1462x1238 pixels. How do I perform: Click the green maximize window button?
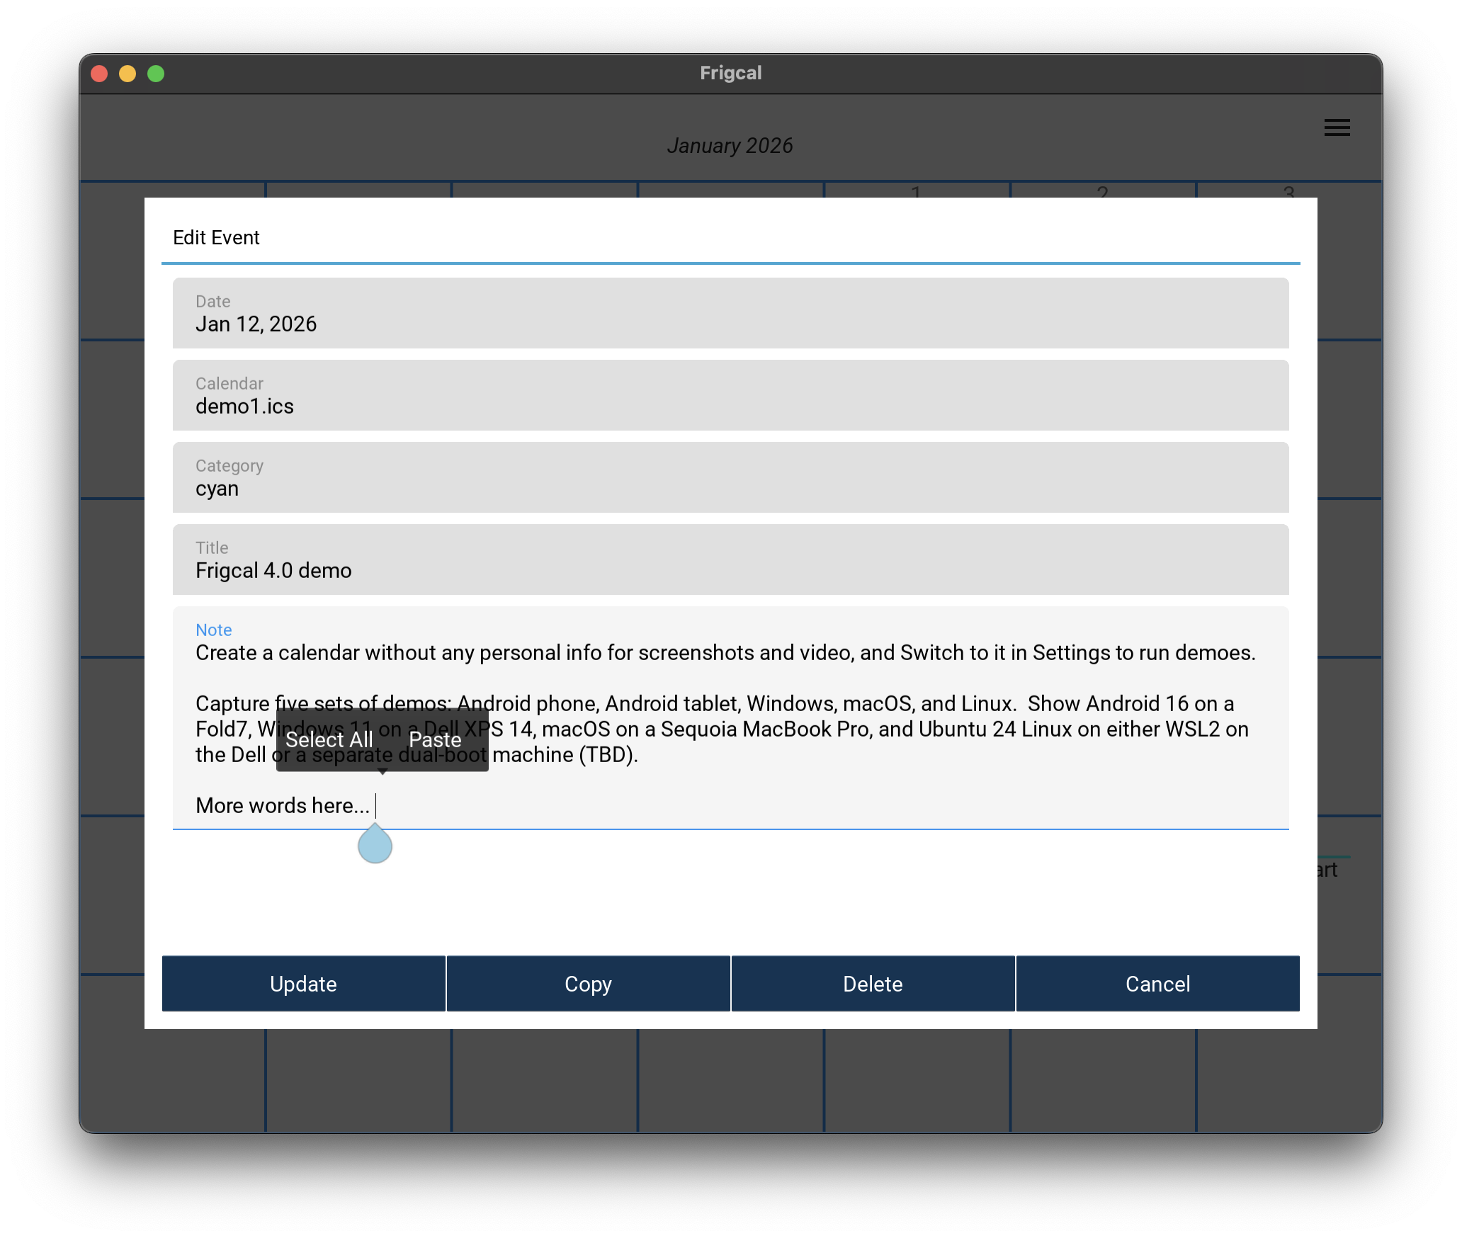coord(156,74)
